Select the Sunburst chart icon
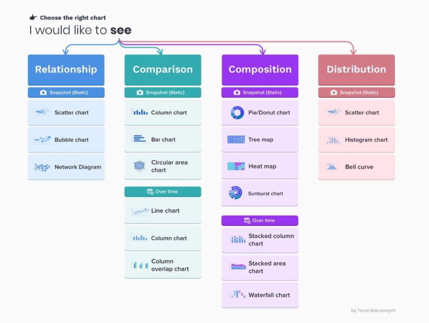This screenshot has width=429, height=323. click(235, 193)
